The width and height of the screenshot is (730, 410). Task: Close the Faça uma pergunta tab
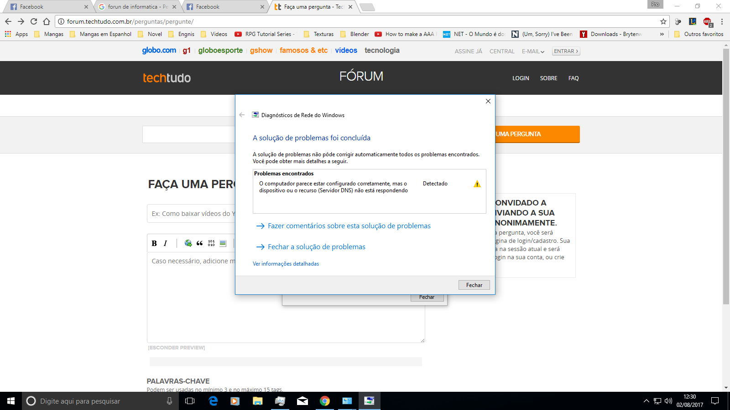(x=350, y=7)
